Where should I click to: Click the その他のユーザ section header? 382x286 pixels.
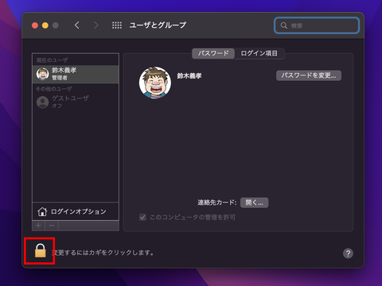[x=54, y=89]
